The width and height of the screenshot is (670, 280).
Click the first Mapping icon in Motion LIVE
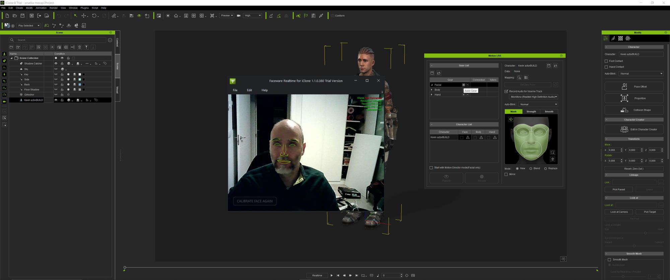(519, 78)
